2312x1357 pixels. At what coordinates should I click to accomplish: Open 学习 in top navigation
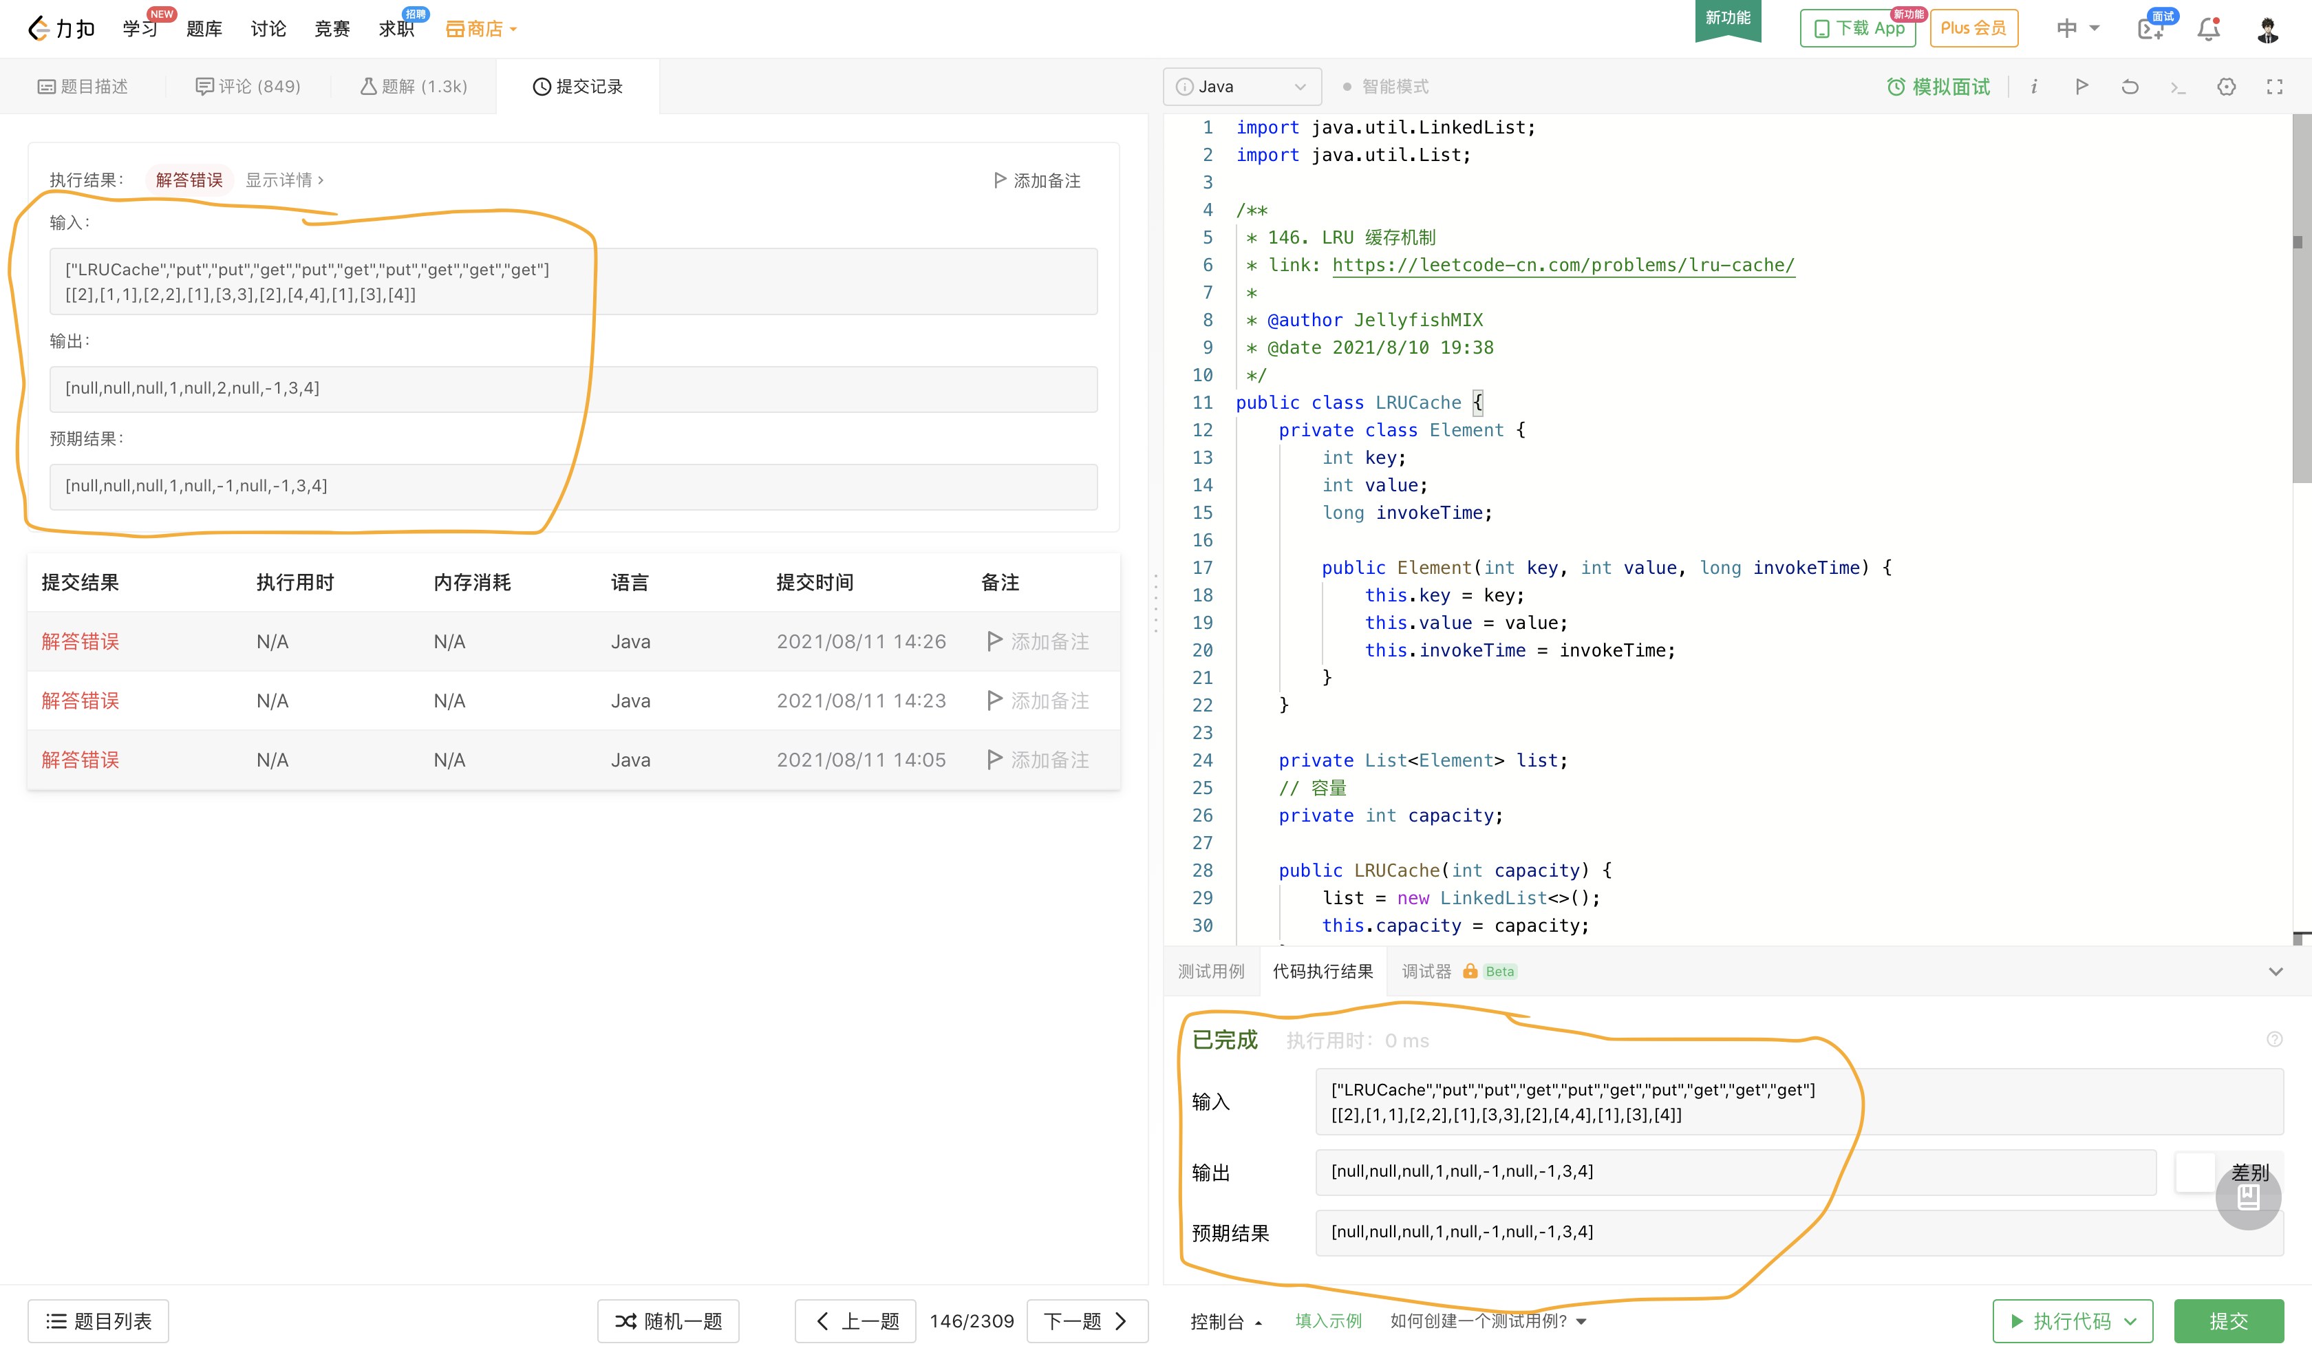coord(140,30)
